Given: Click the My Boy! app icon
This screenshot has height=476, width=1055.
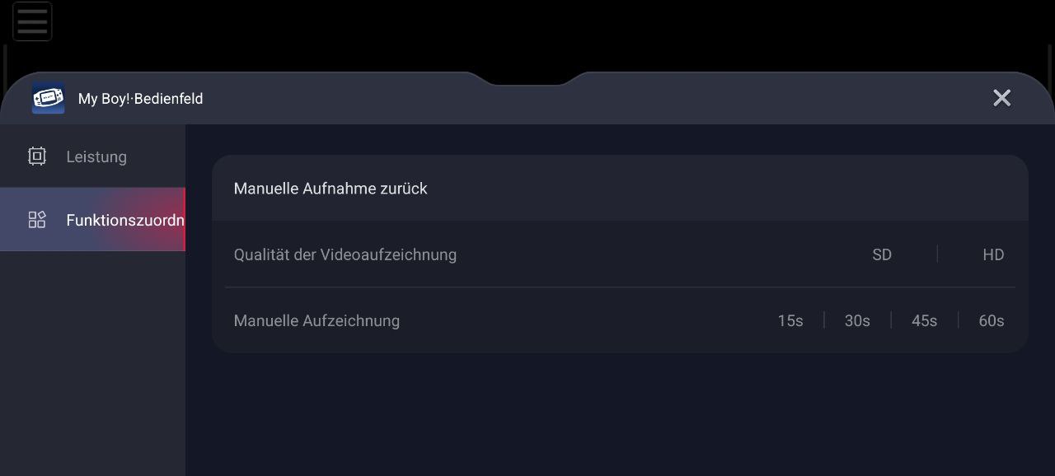Looking at the screenshot, I should click(x=48, y=99).
